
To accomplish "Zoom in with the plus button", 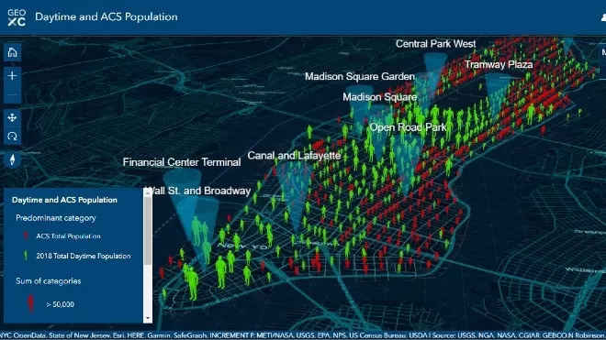I will pos(12,76).
